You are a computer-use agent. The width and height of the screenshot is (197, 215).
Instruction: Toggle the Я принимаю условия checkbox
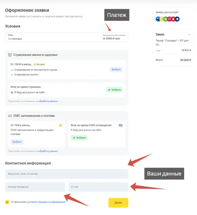click(x=7, y=202)
